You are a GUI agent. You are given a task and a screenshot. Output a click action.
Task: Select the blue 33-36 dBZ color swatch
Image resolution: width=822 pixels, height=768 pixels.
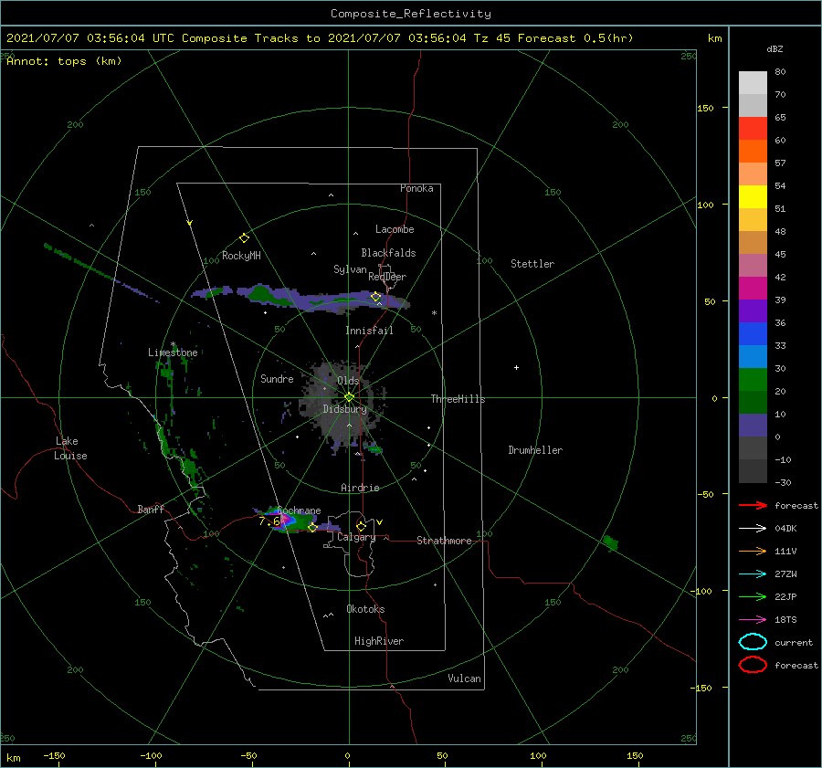coord(753,333)
